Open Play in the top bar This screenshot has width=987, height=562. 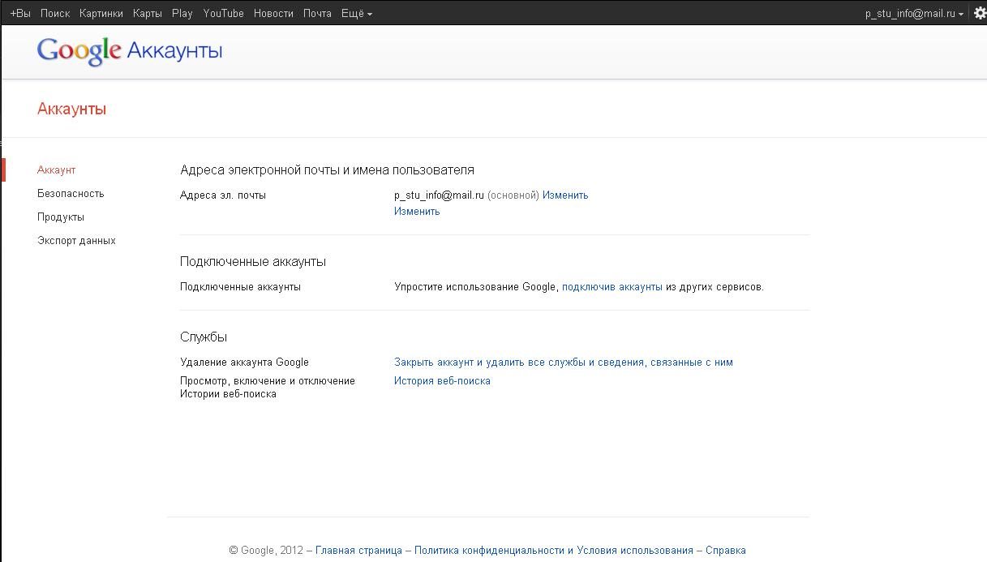(182, 13)
